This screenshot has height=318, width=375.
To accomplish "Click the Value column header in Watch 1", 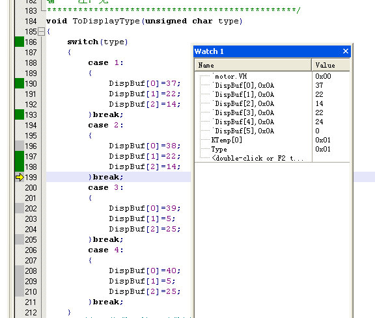I will [x=331, y=65].
